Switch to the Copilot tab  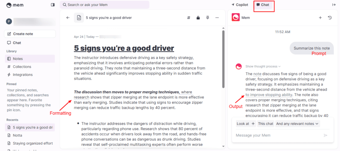pos(239,5)
